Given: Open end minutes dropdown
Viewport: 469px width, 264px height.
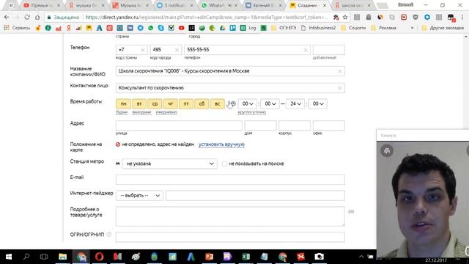Looking at the screenshot, I should [x=318, y=104].
